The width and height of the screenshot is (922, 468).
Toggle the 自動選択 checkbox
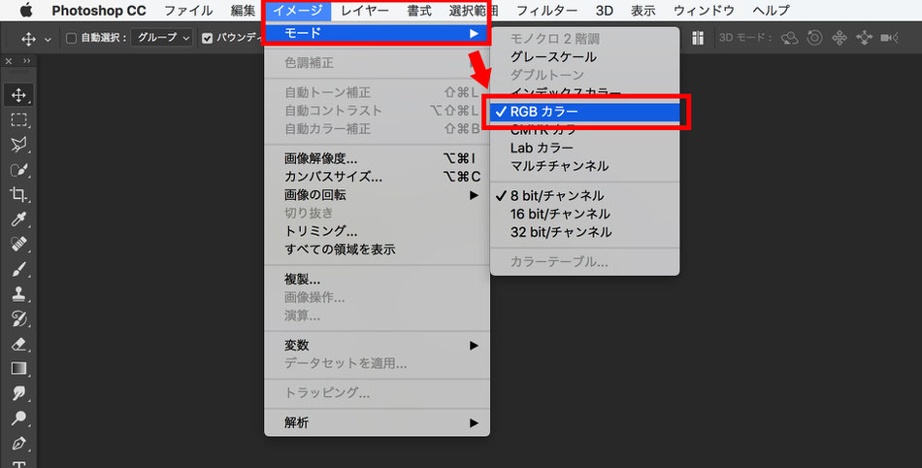click(71, 38)
